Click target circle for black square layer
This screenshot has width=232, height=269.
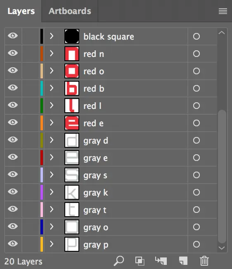[x=196, y=36]
